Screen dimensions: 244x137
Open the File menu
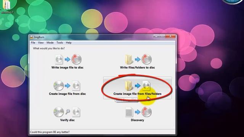33,43
